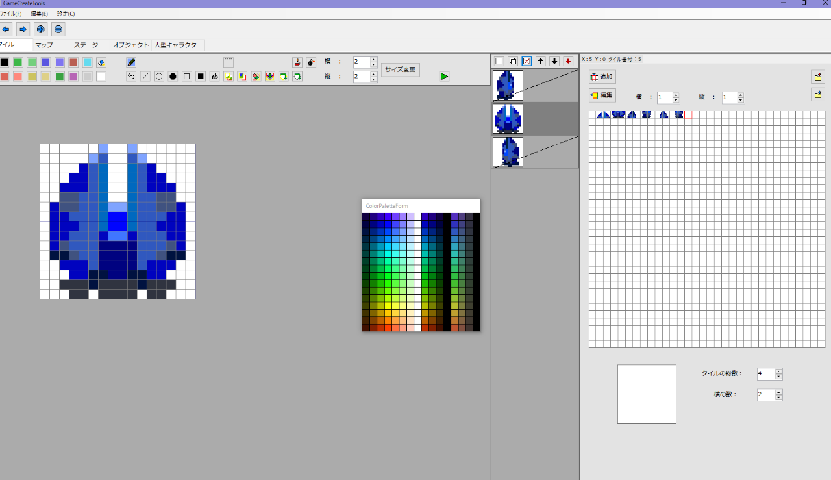Click the サイズ変更 button
The height and width of the screenshot is (480, 831).
point(400,69)
